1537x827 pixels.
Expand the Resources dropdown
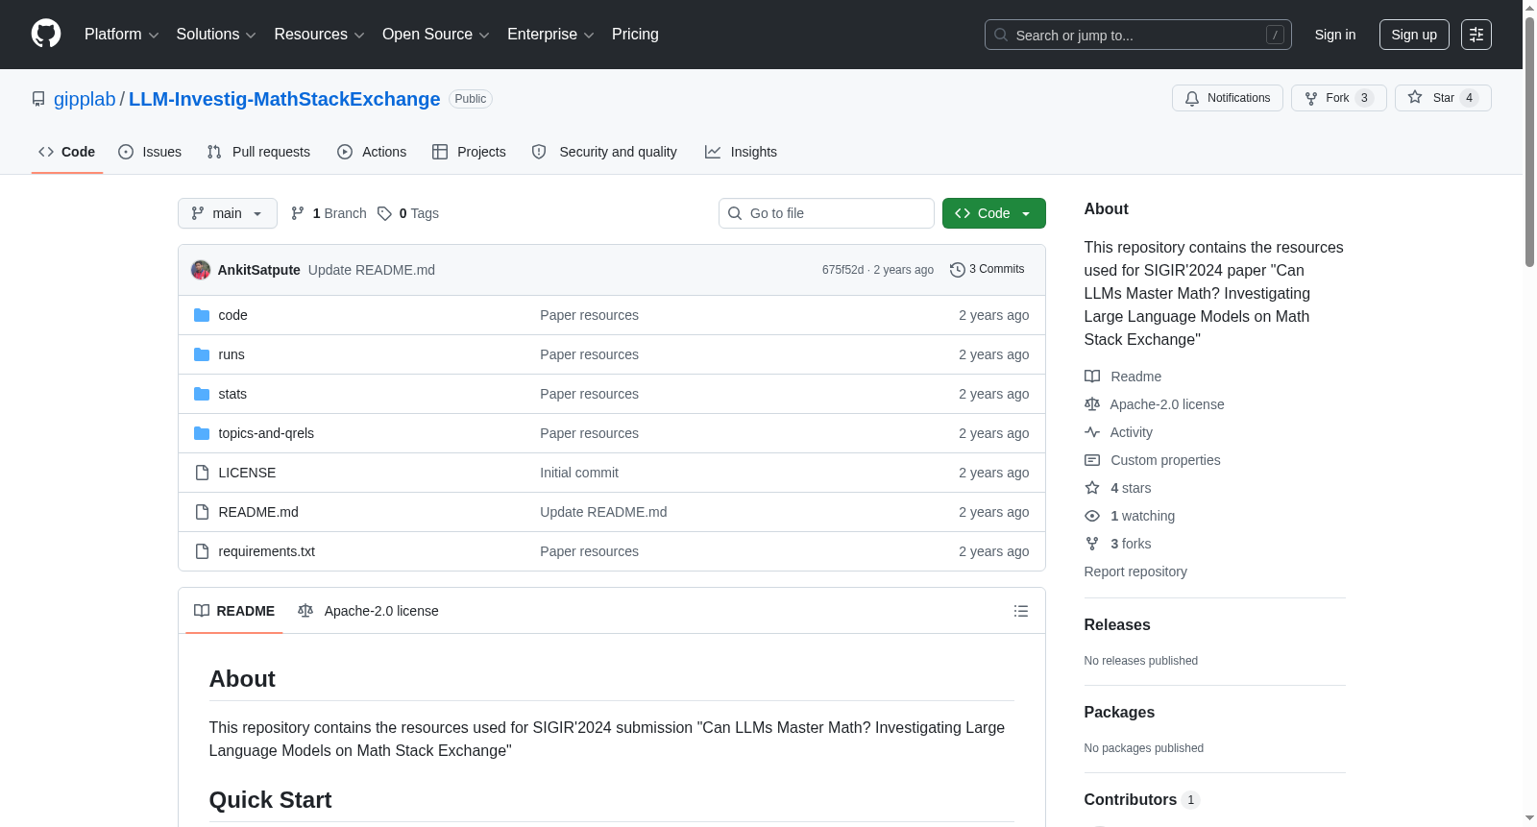[x=319, y=35]
